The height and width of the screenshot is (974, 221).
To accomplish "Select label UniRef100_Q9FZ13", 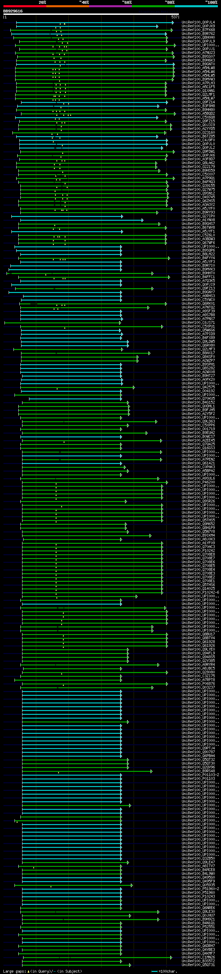I will click(198, 289).
